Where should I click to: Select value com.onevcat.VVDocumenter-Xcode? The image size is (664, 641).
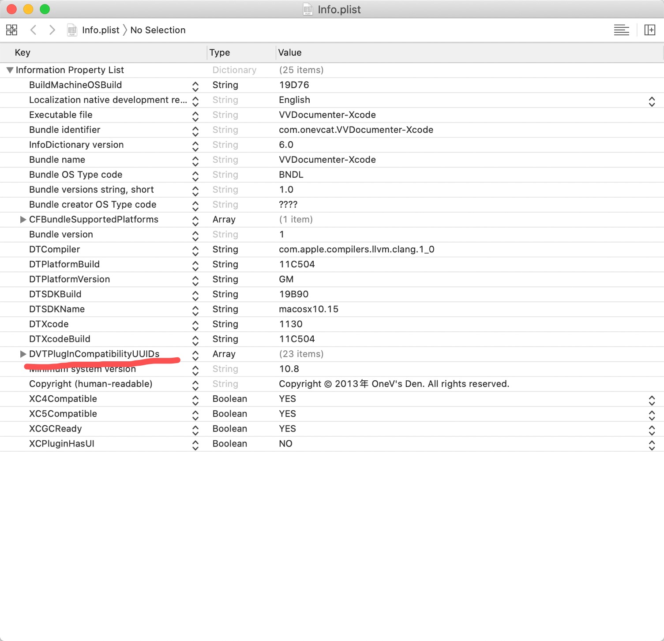356,130
